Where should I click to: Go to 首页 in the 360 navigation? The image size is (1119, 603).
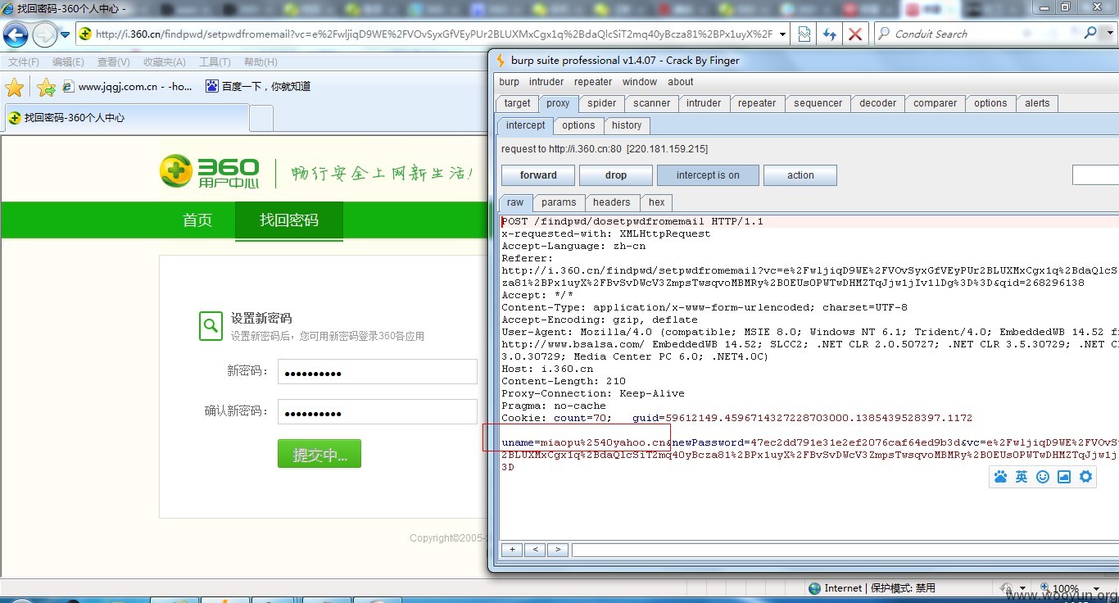[197, 220]
